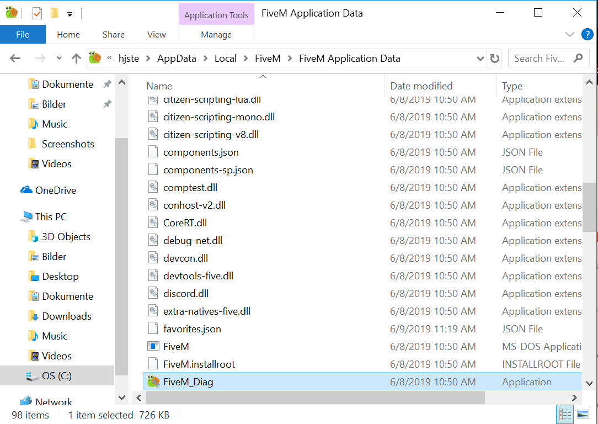598x424 pixels.
Task: Select the favorites.json file name
Action: point(192,328)
